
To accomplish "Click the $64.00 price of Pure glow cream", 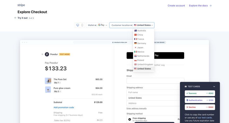I will pyautogui.click(x=99, y=88).
